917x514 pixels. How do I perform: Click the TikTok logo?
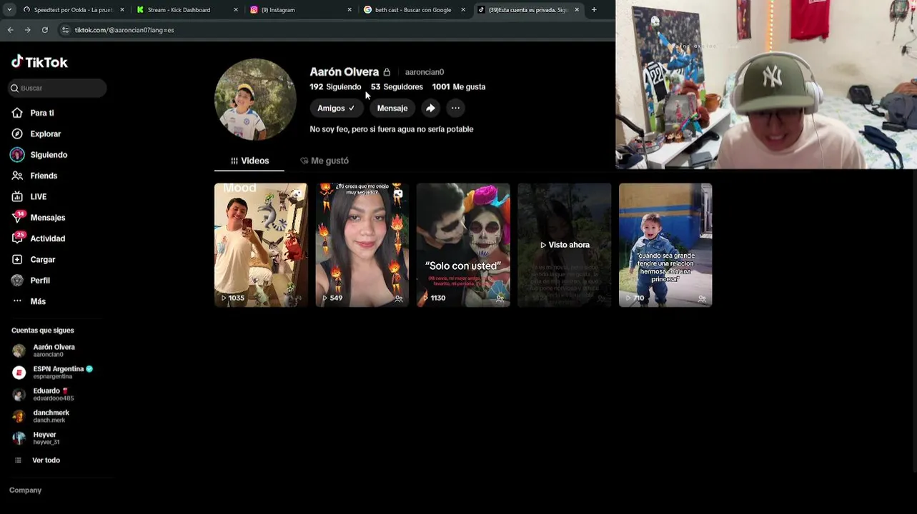[x=39, y=62]
